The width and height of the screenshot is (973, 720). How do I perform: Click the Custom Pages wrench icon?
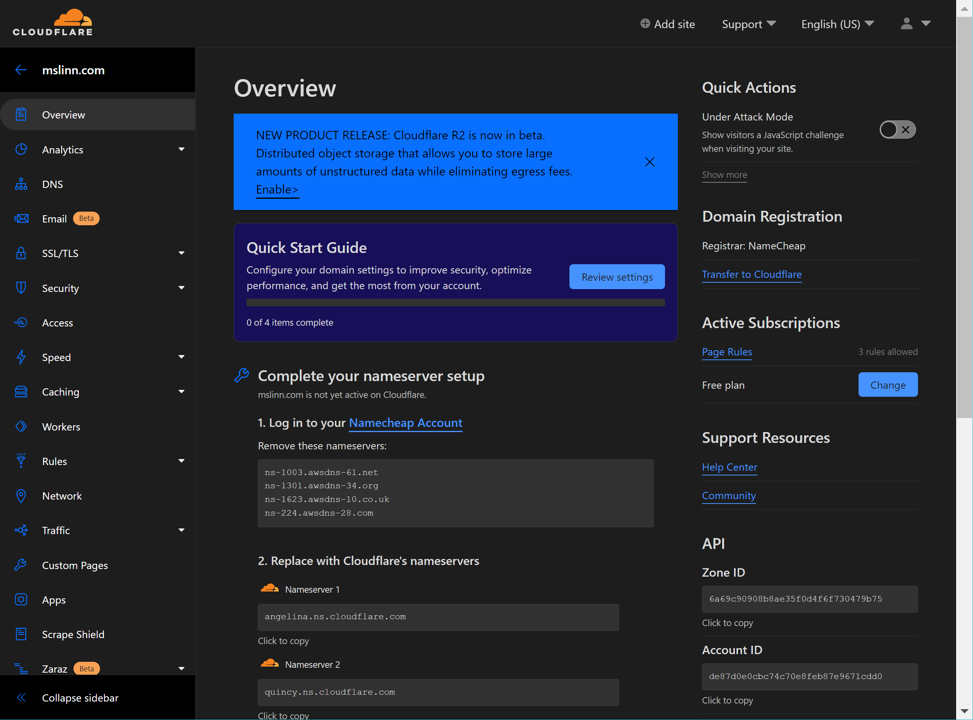21,565
